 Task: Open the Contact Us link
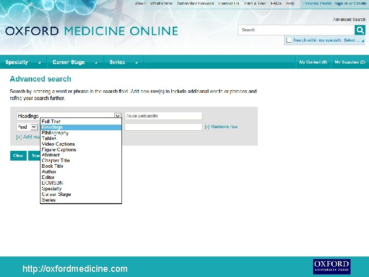pyautogui.click(x=229, y=3)
